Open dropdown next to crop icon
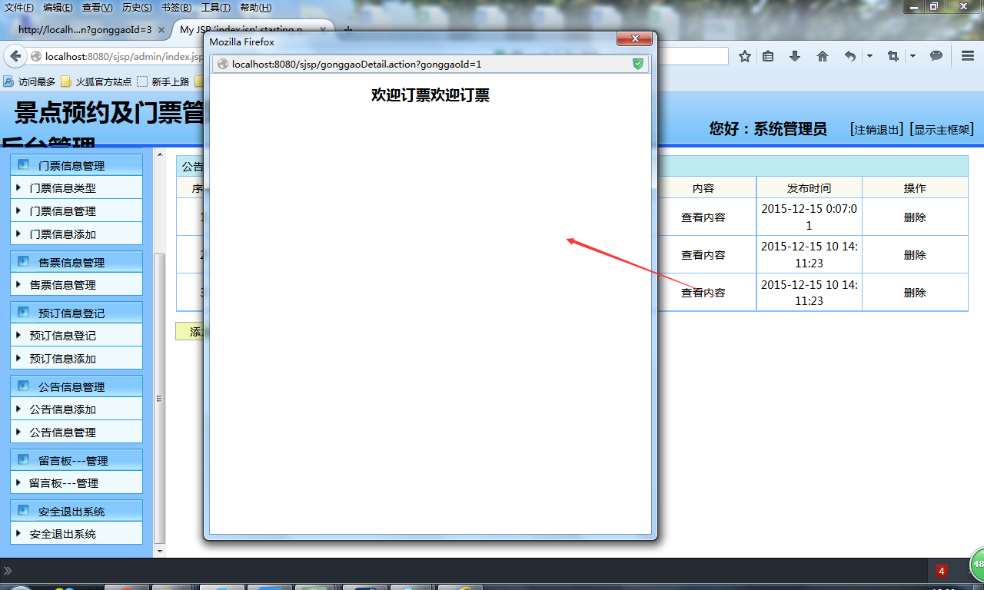This screenshot has height=590, width=984. click(913, 56)
